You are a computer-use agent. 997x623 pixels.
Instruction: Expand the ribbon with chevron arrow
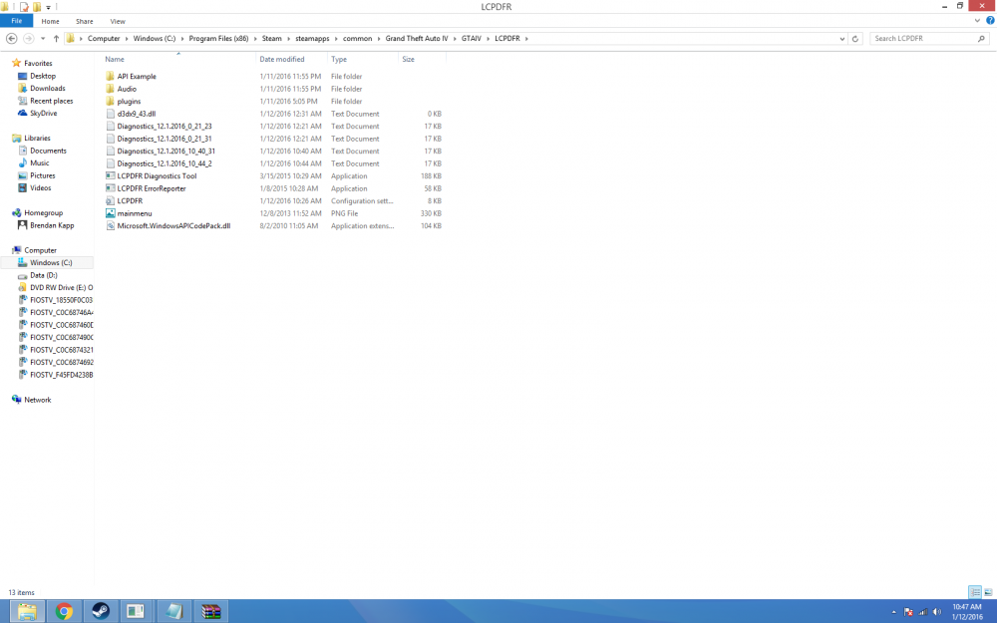977,20
